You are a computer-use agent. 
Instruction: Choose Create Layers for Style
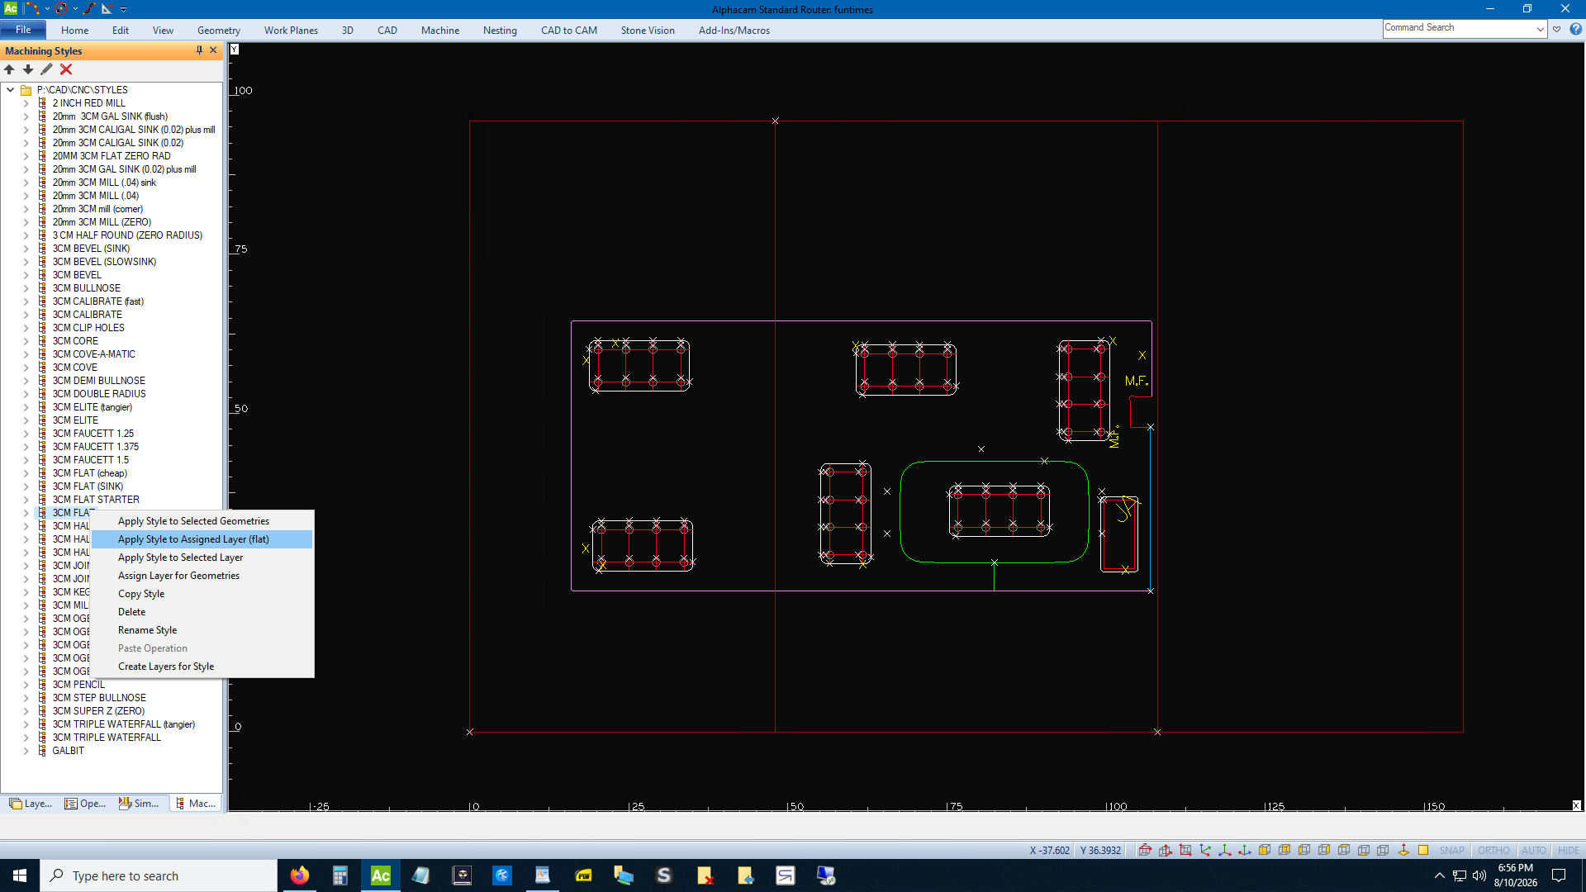click(x=166, y=667)
